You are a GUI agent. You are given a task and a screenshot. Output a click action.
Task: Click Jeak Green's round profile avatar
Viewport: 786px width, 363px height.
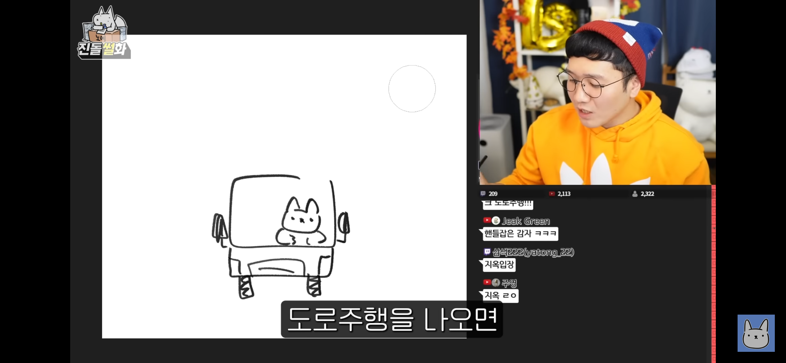496,221
